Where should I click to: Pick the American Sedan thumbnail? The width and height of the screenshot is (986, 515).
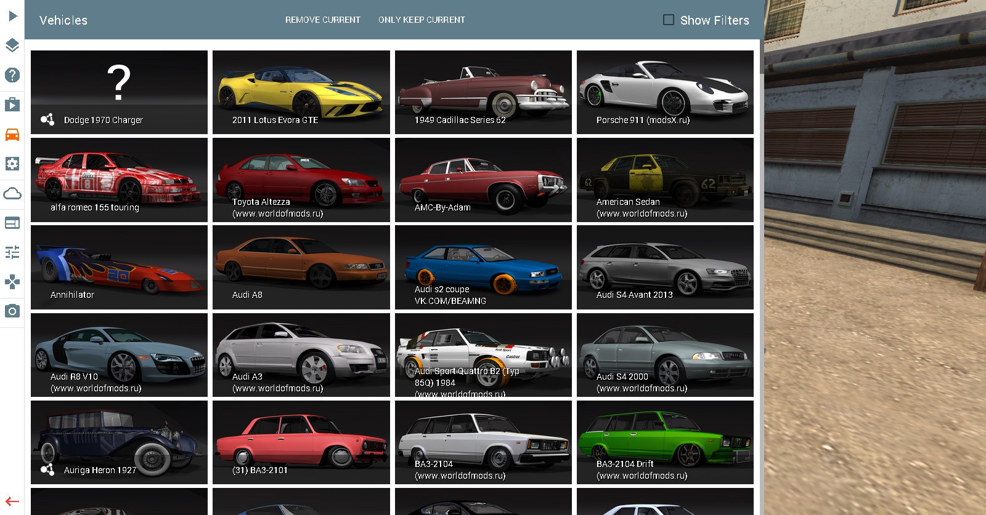[x=665, y=180]
